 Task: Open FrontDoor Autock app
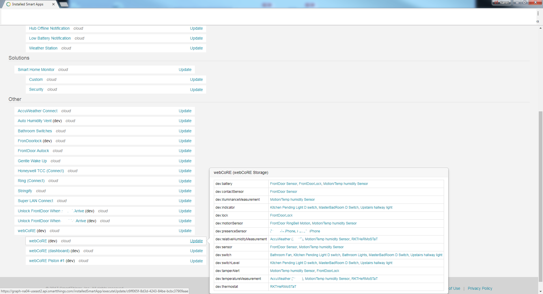click(x=33, y=151)
